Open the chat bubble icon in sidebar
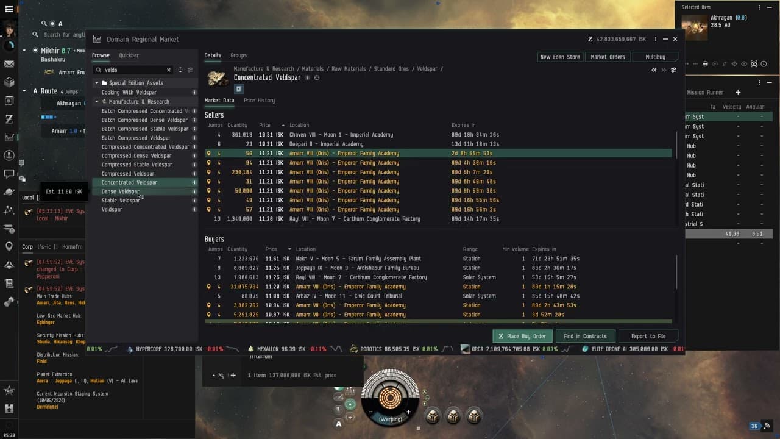This screenshot has height=439, width=780. pos(9,174)
